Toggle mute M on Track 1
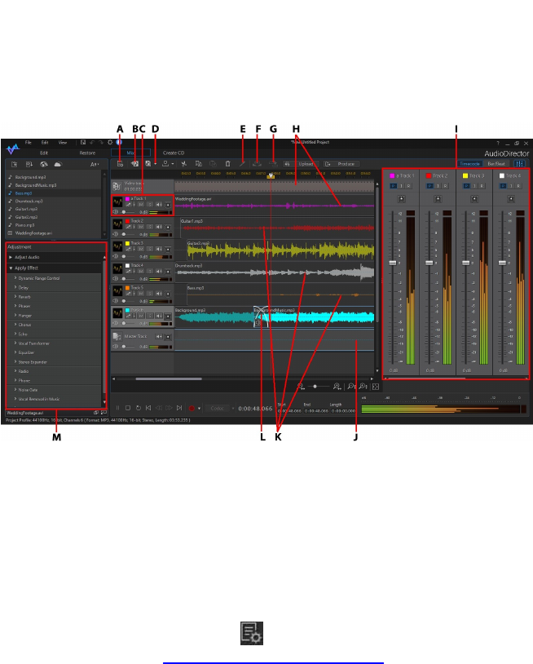533x664 pixels. coord(141,205)
